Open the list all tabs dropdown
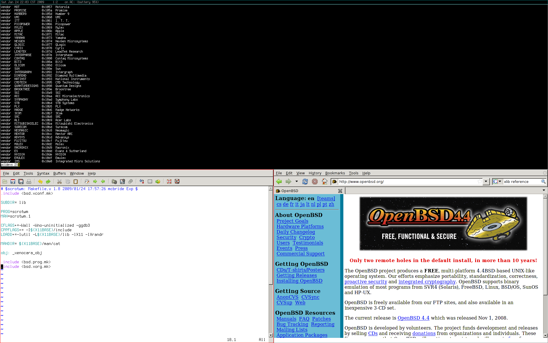Screen dimensions: 548x343 (544, 190)
